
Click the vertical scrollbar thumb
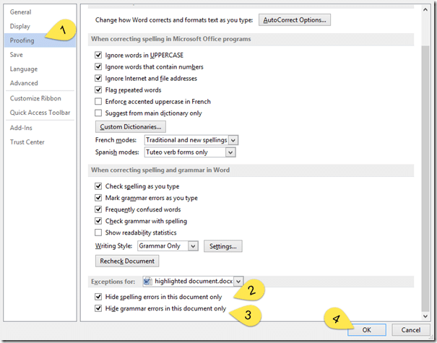click(425, 178)
